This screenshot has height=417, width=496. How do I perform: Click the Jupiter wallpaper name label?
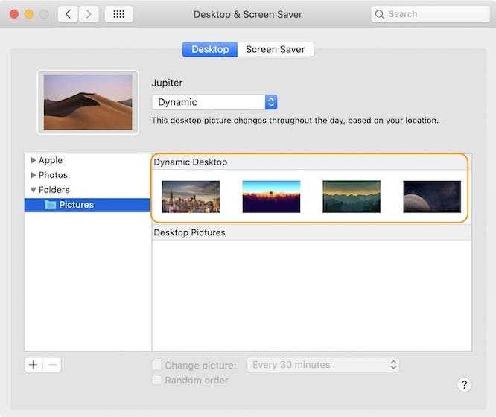[167, 83]
